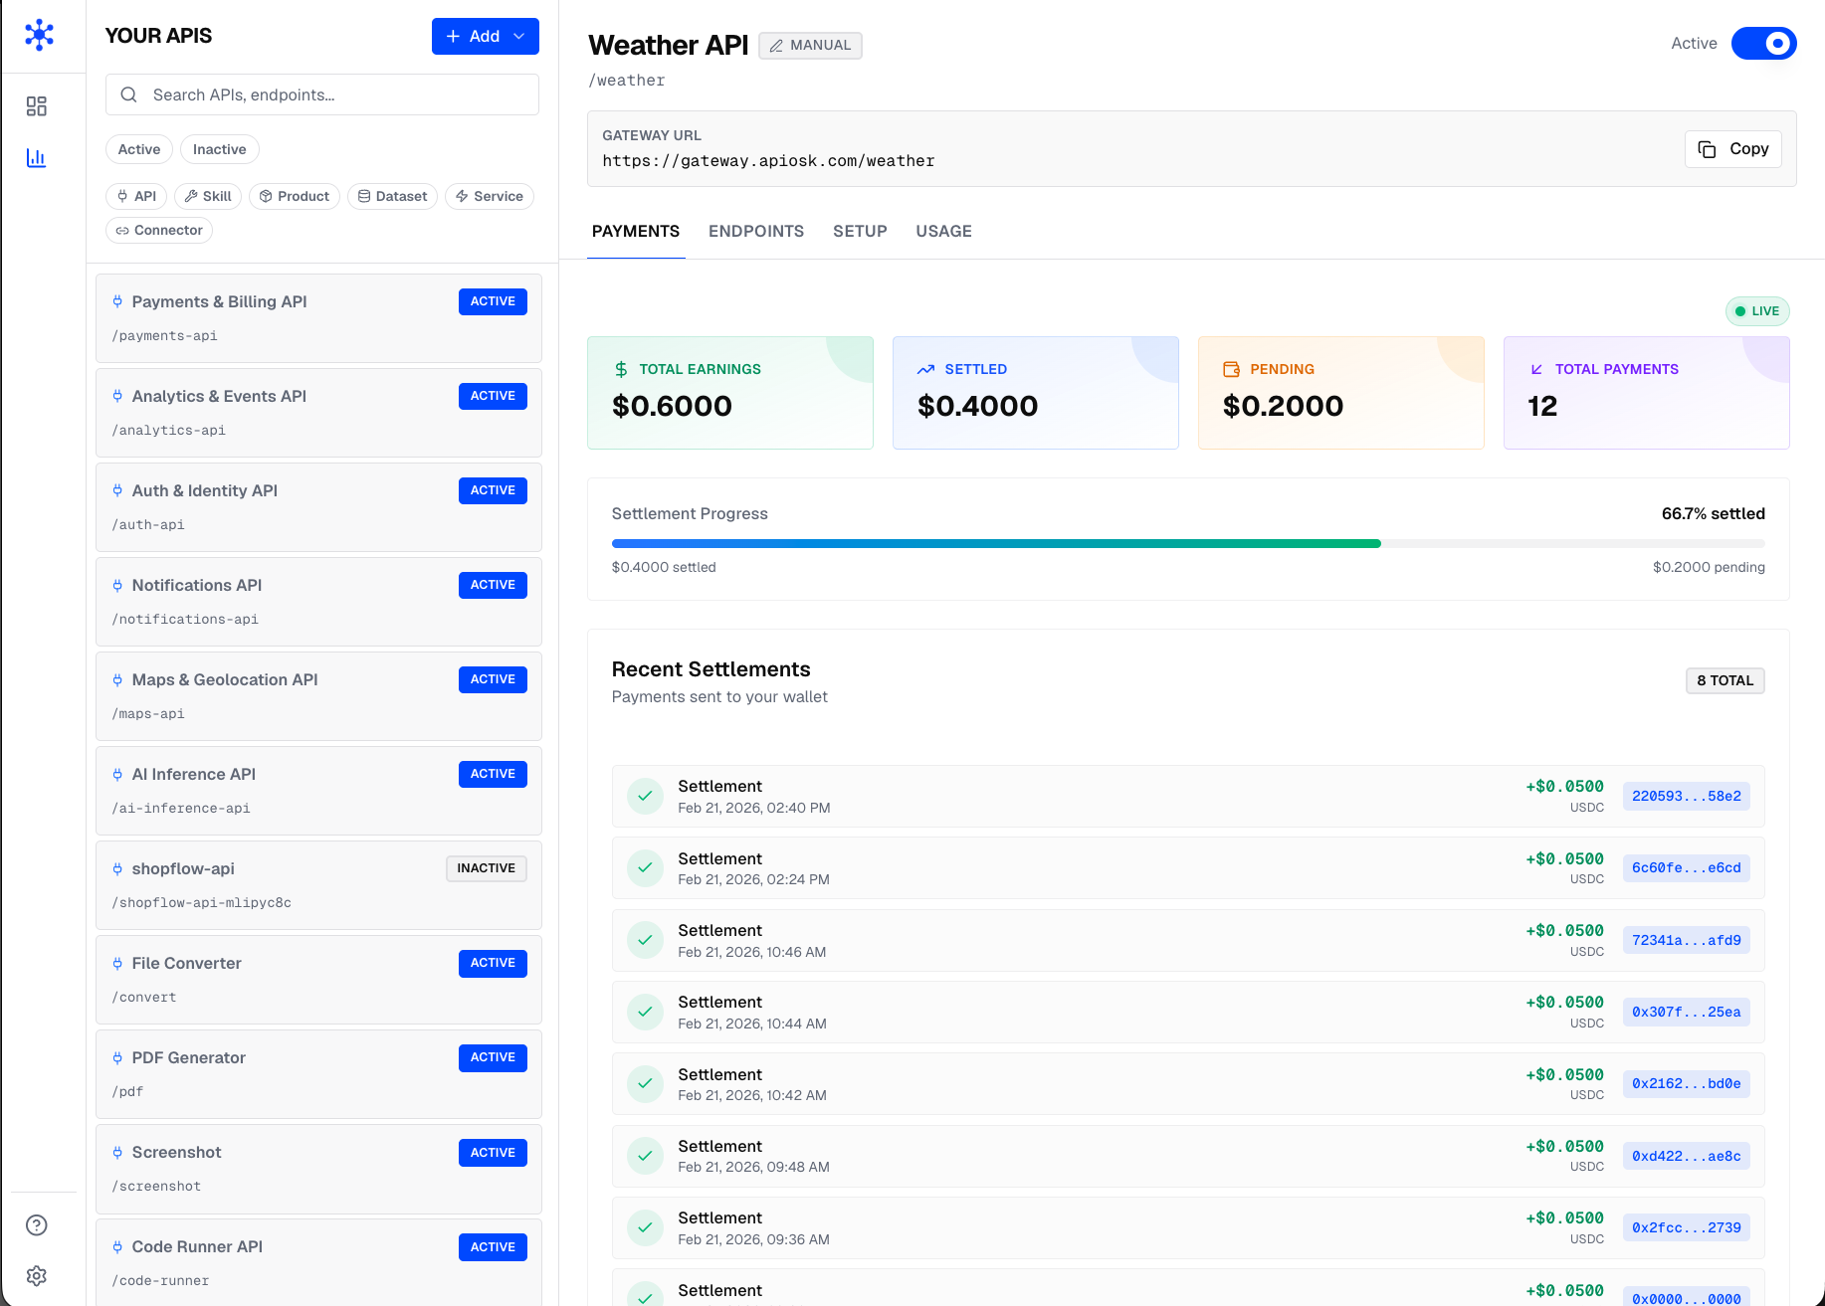Click the help question mark icon
1825x1306 pixels.
point(37,1225)
